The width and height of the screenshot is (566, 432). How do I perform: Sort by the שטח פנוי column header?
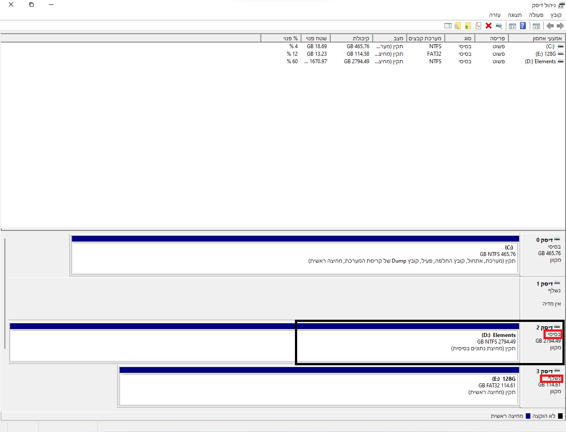[316, 38]
